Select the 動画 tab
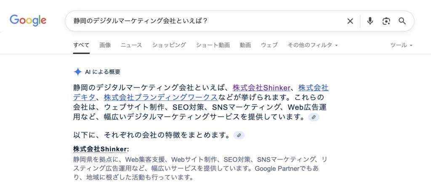This screenshot has width=431, height=189. (245, 45)
